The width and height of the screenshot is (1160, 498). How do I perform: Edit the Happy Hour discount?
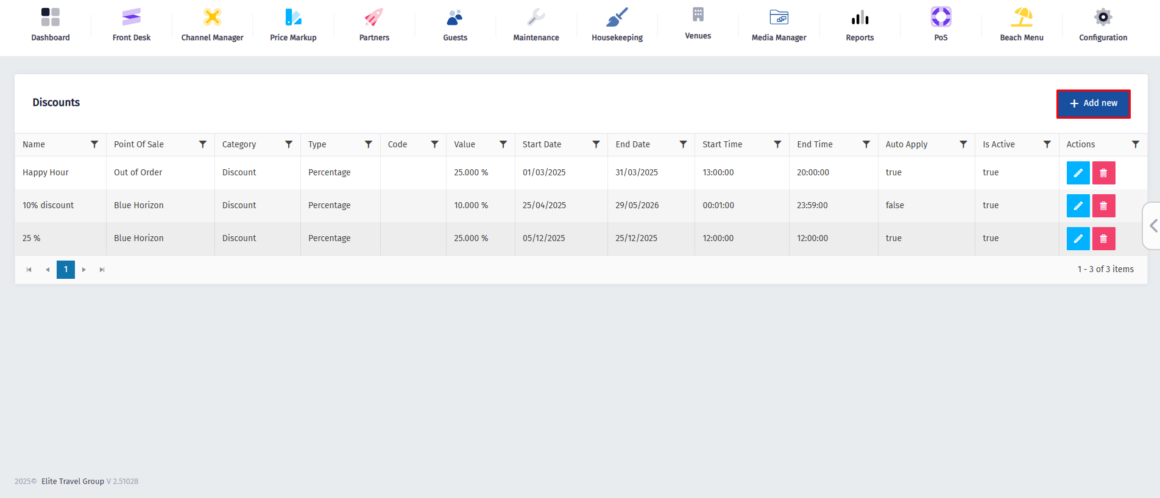1078,173
